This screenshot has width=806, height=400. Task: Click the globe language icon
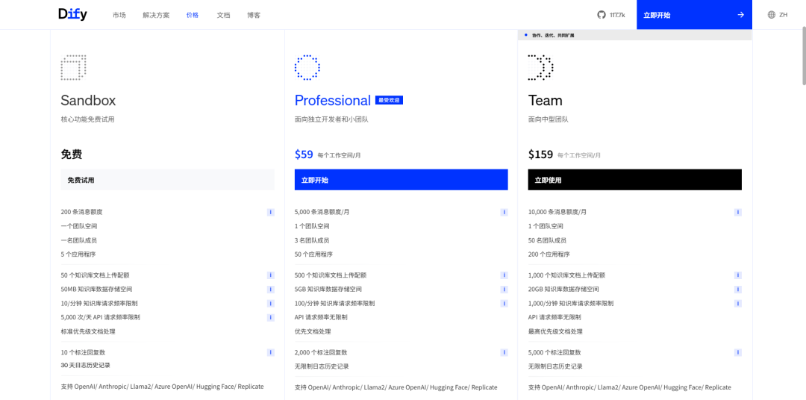point(772,15)
